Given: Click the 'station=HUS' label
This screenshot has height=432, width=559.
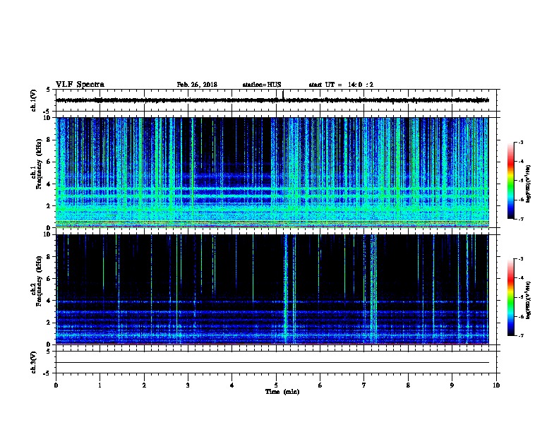Looking at the screenshot, I should (262, 85).
